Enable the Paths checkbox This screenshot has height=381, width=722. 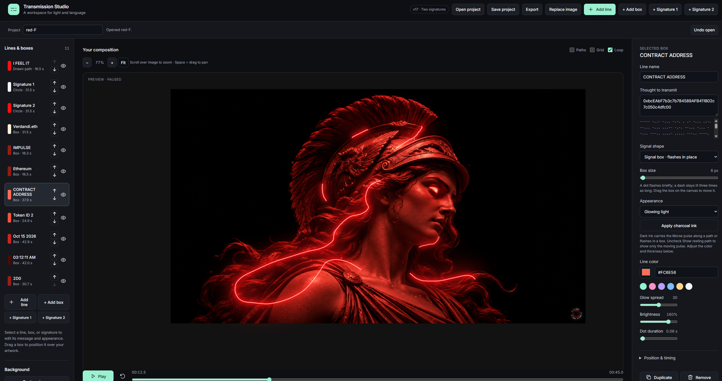click(572, 50)
